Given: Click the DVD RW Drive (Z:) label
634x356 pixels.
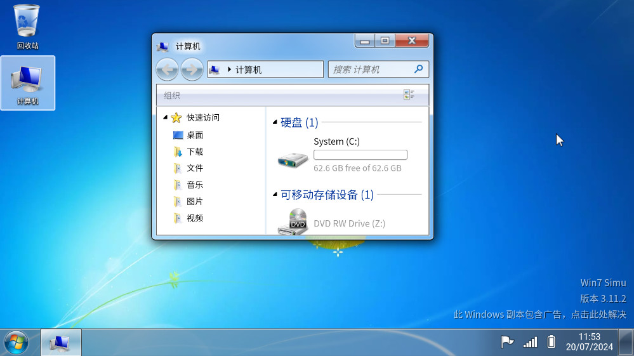Looking at the screenshot, I should pyautogui.click(x=349, y=223).
